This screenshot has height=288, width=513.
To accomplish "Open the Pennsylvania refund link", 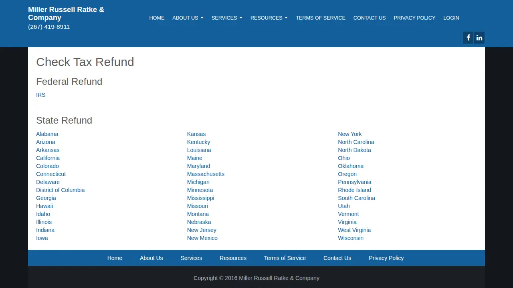I will (x=355, y=182).
